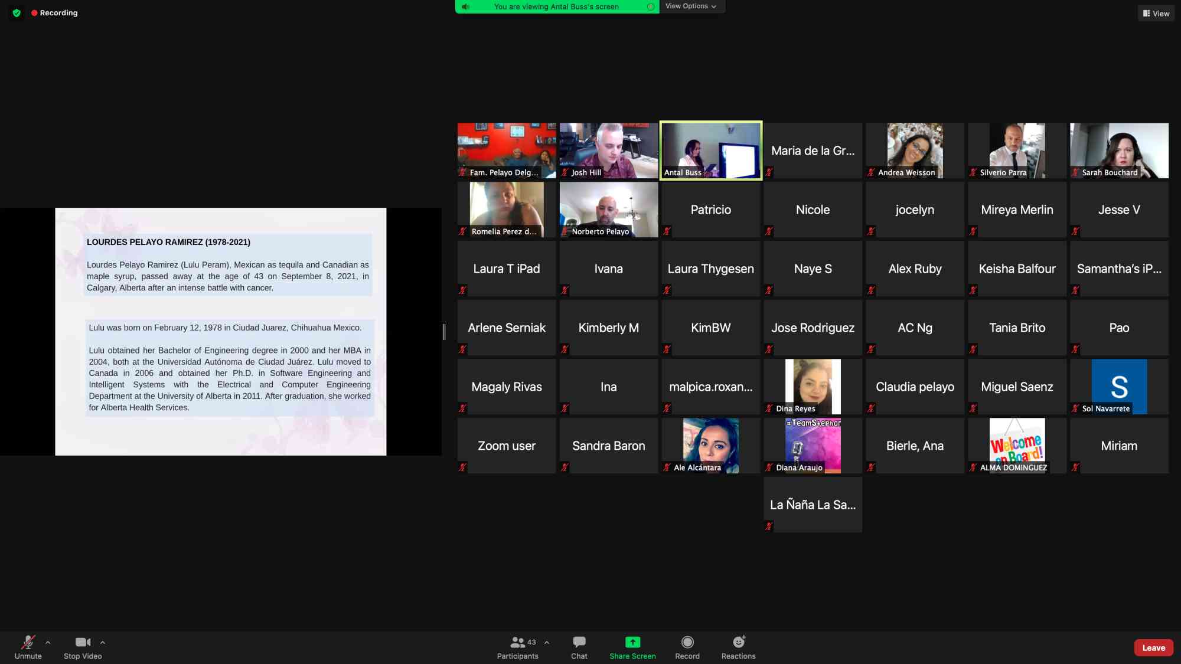This screenshot has height=664, width=1181.
Task: Select Antal Buss's video thumbnail
Action: [x=710, y=150]
